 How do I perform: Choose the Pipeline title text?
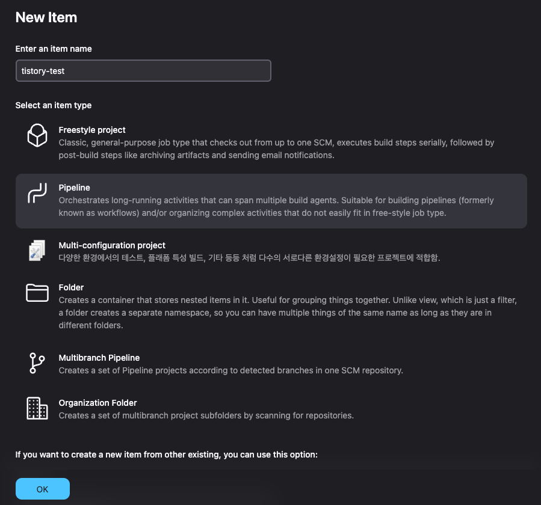coord(74,188)
